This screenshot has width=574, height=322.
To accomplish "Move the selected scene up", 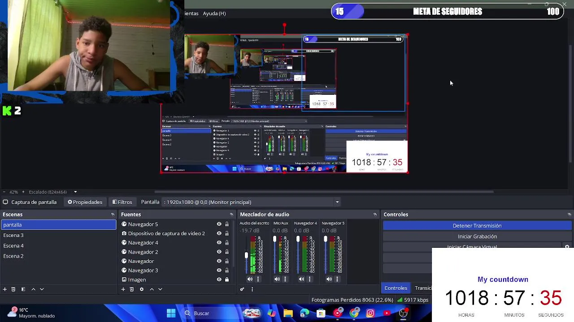I will (x=33, y=289).
